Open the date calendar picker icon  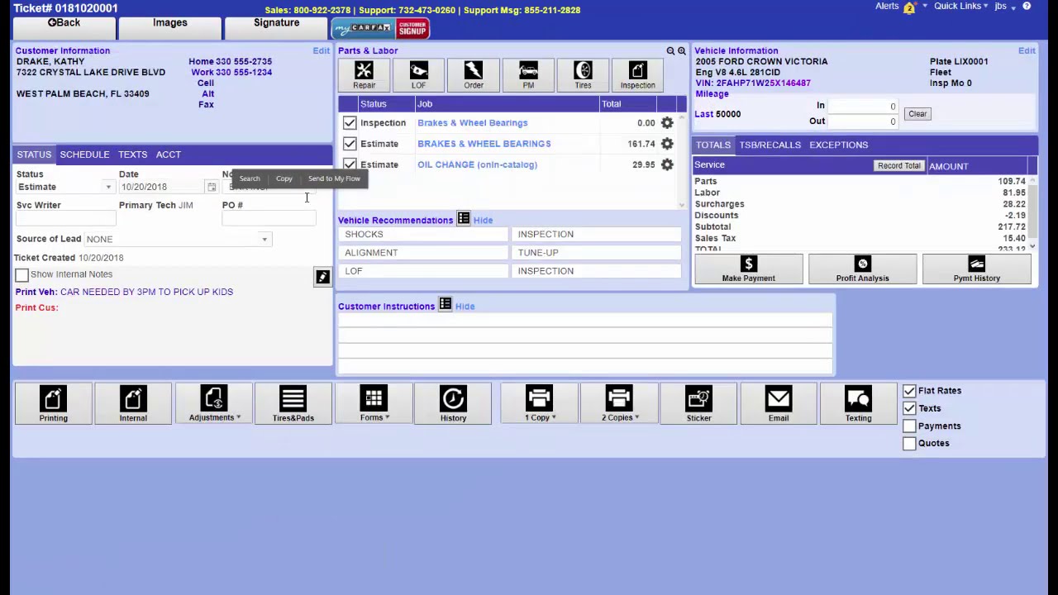(212, 188)
